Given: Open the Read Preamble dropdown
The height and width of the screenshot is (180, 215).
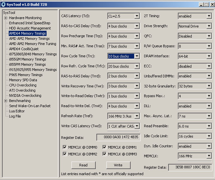Looking at the screenshot, I should point(195,126).
